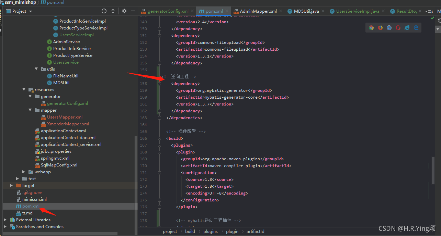Collapse the generator folder
The image size is (441, 236).
click(x=30, y=96)
